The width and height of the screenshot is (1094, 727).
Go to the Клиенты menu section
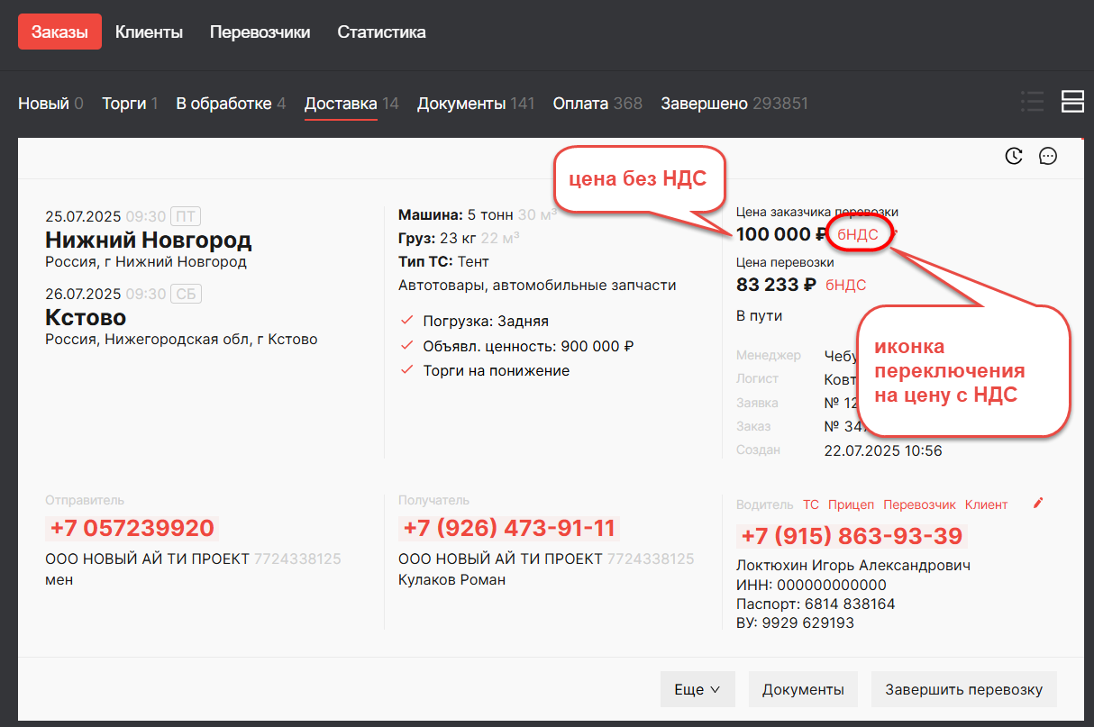click(150, 32)
